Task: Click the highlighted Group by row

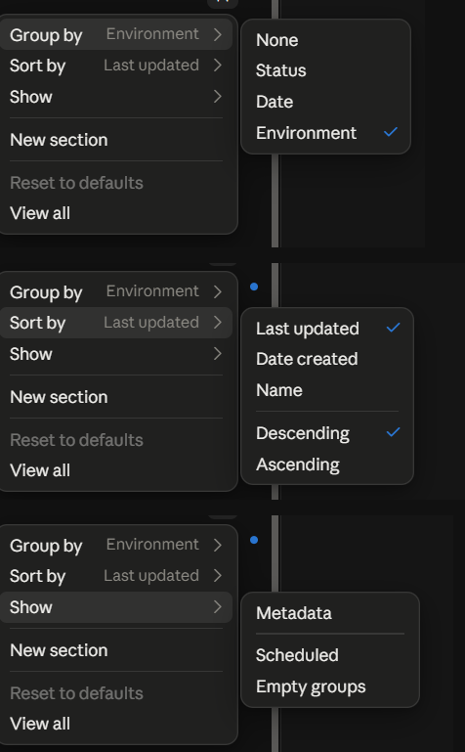Action: 116,34
